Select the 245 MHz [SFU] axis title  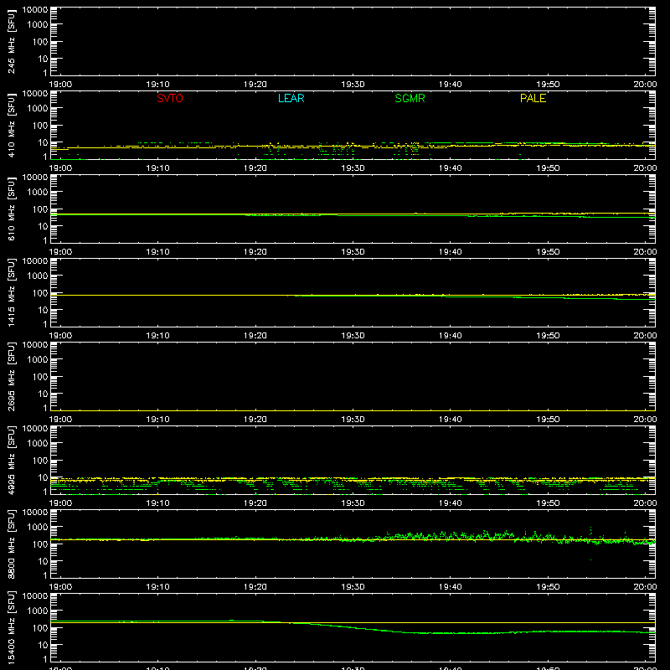coord(12,41)
